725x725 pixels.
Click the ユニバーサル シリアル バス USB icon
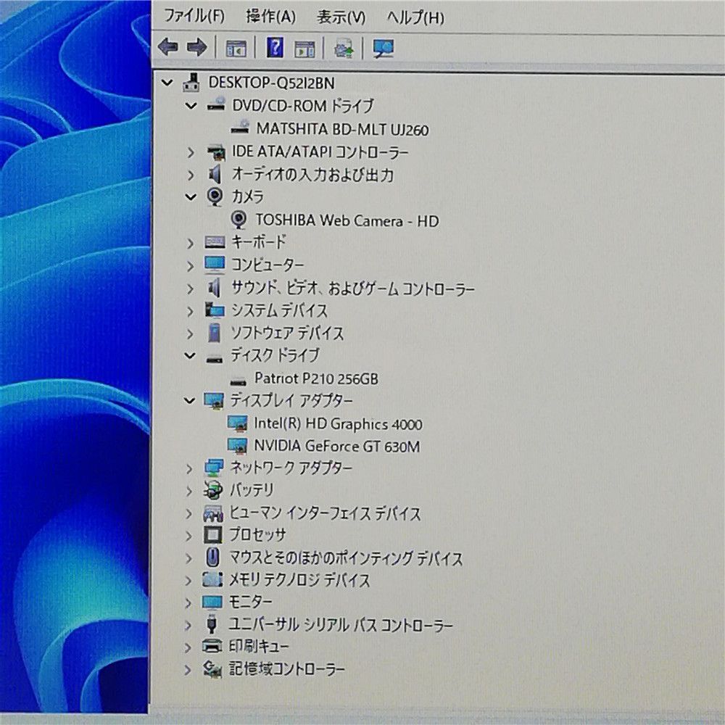pyautogui.click(x=212, y=624)
